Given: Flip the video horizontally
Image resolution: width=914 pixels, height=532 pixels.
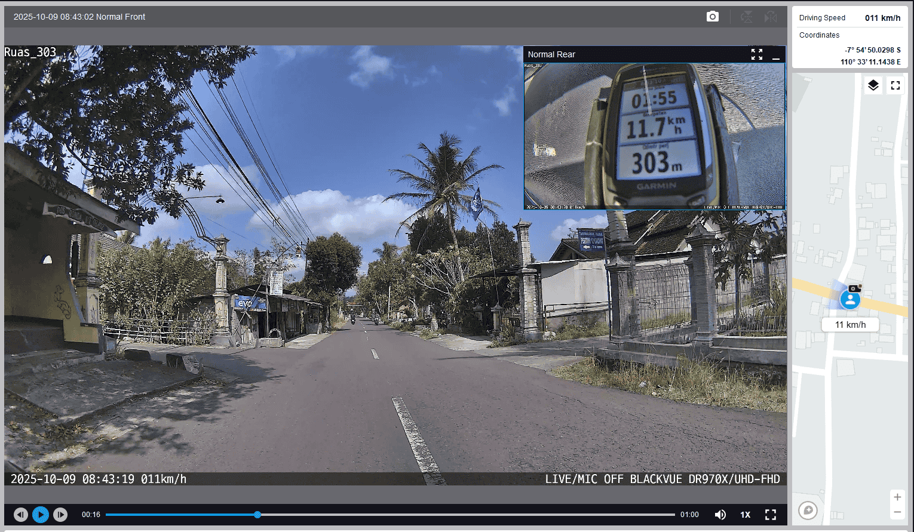Looking at the screenshot, I should (771, 17).
